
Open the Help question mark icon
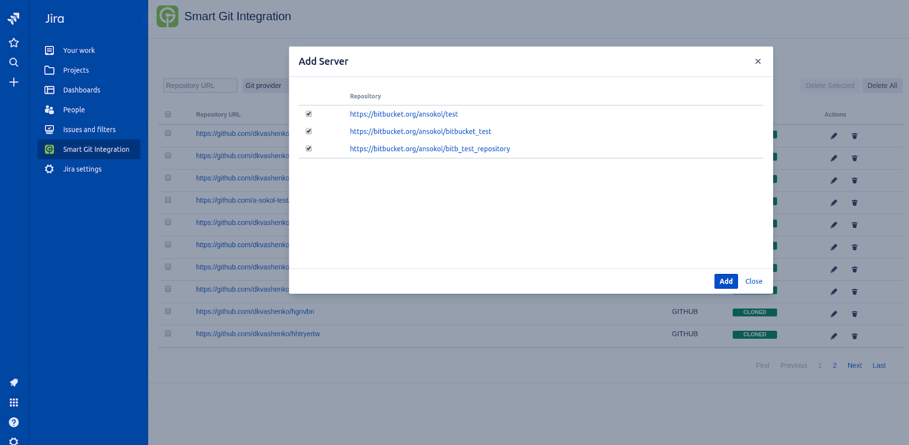(x=14, y=422)
